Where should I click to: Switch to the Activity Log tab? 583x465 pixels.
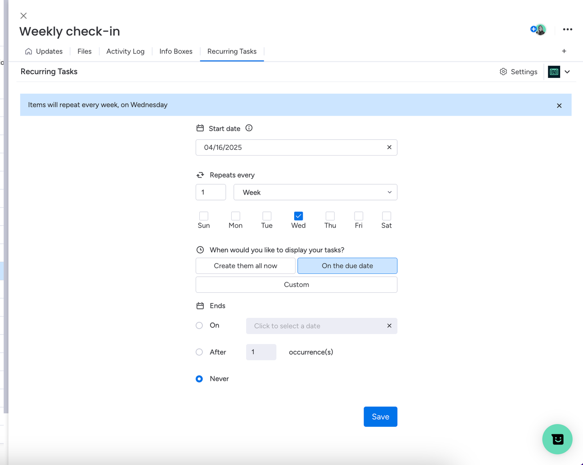coord(125,51)
